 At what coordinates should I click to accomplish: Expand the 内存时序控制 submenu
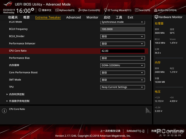16,94
